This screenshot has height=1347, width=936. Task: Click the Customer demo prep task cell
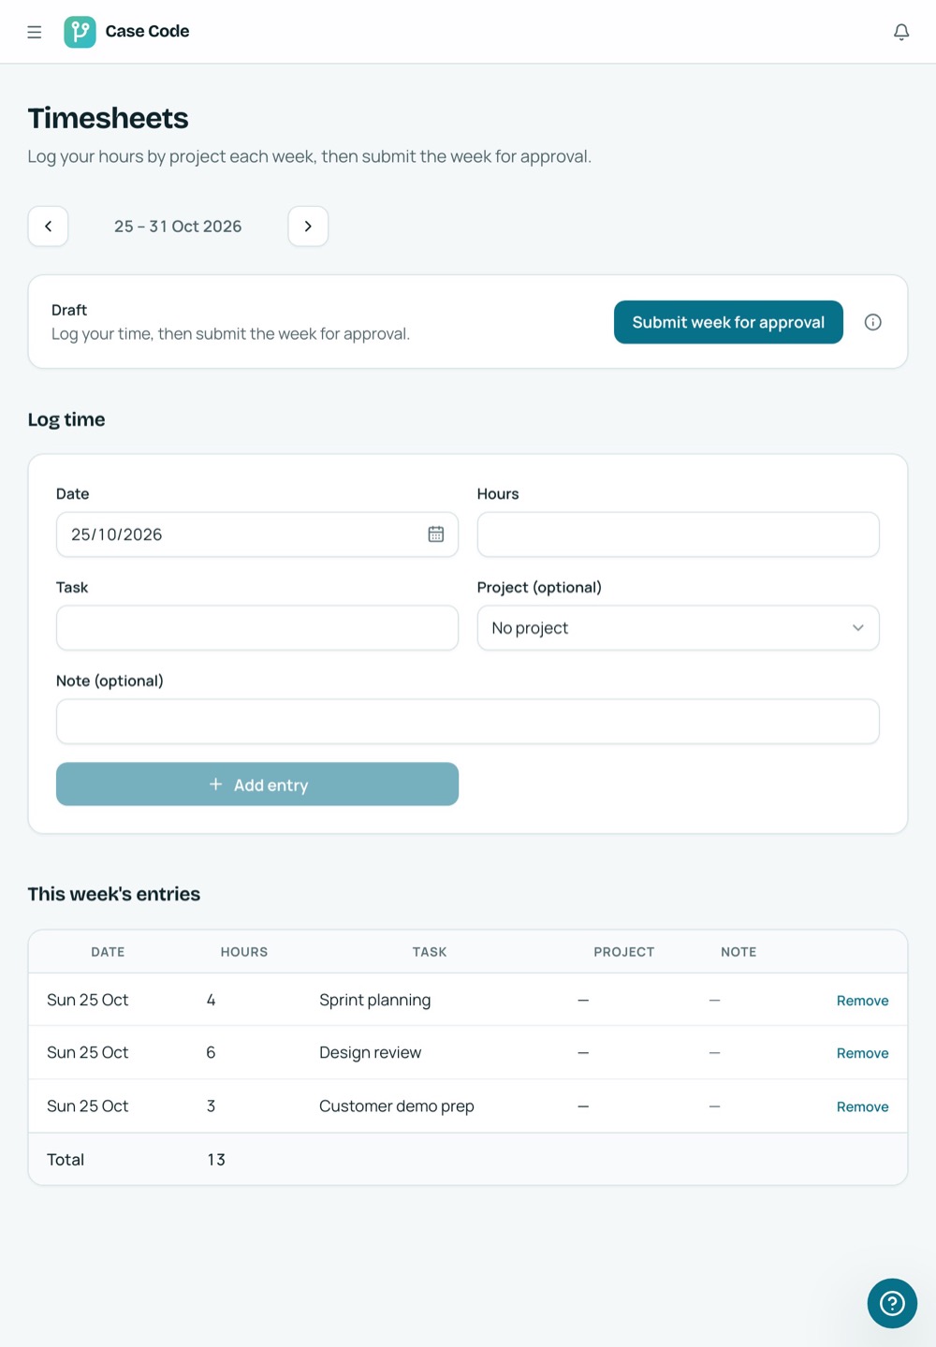tap(397, 1105)
